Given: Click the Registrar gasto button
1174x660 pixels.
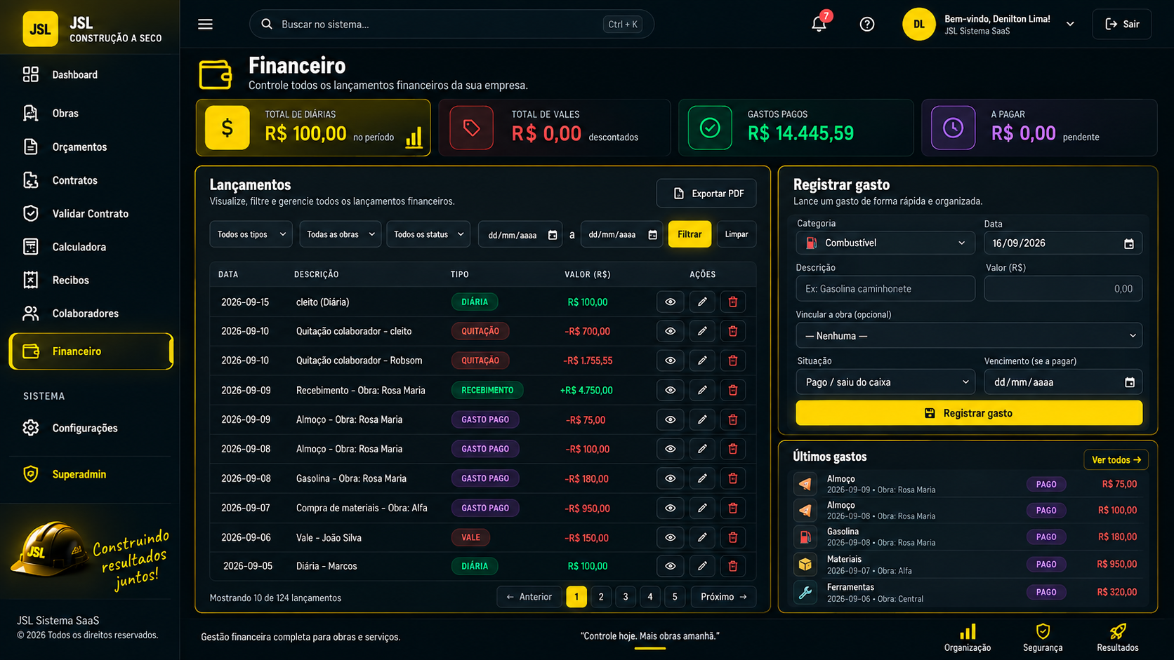Looking at the screenshot, I should (x=969, y=413).
